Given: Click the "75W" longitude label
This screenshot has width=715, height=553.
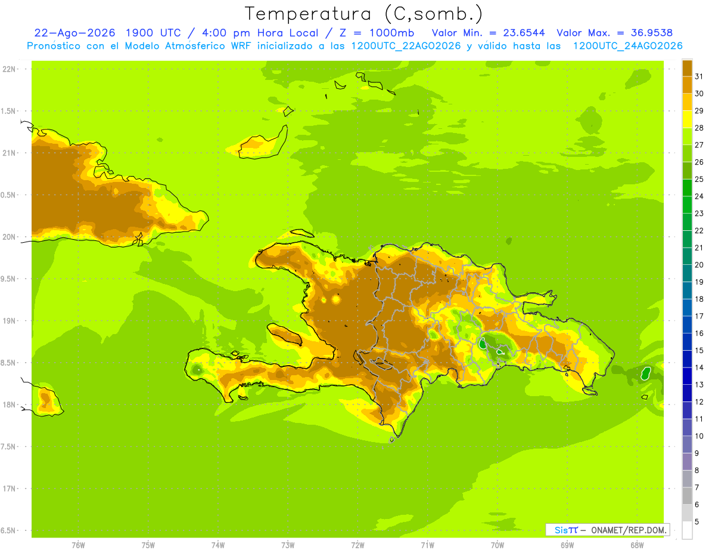Looking at the screenshot, I should pyautogui.click(x=148, y=545).
